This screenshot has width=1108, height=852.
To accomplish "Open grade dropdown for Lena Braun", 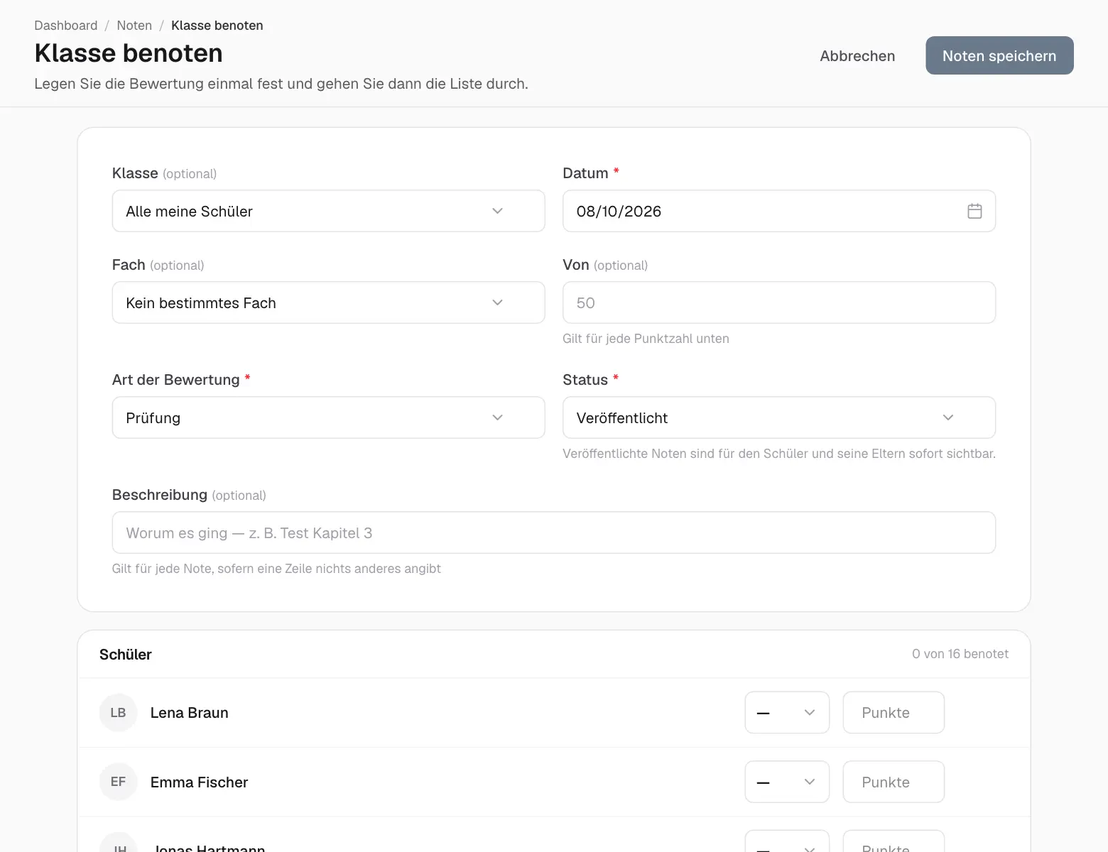I will 787,712.
